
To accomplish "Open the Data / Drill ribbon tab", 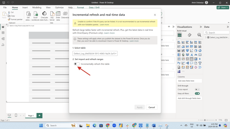I will click(x=94, y=7).
